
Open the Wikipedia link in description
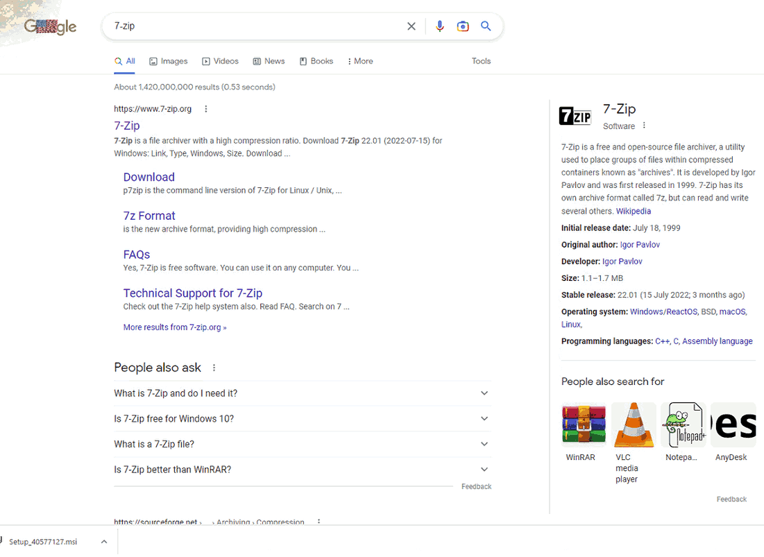(x=633, y=211)
